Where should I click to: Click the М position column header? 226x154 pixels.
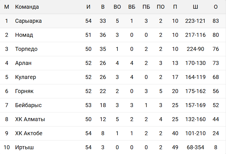point(7,7)
